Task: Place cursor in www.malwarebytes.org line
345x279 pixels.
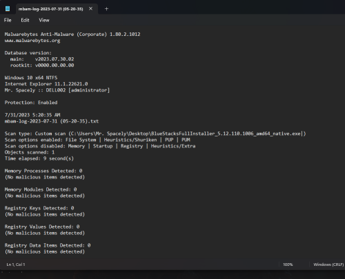Action: point(32,41)
